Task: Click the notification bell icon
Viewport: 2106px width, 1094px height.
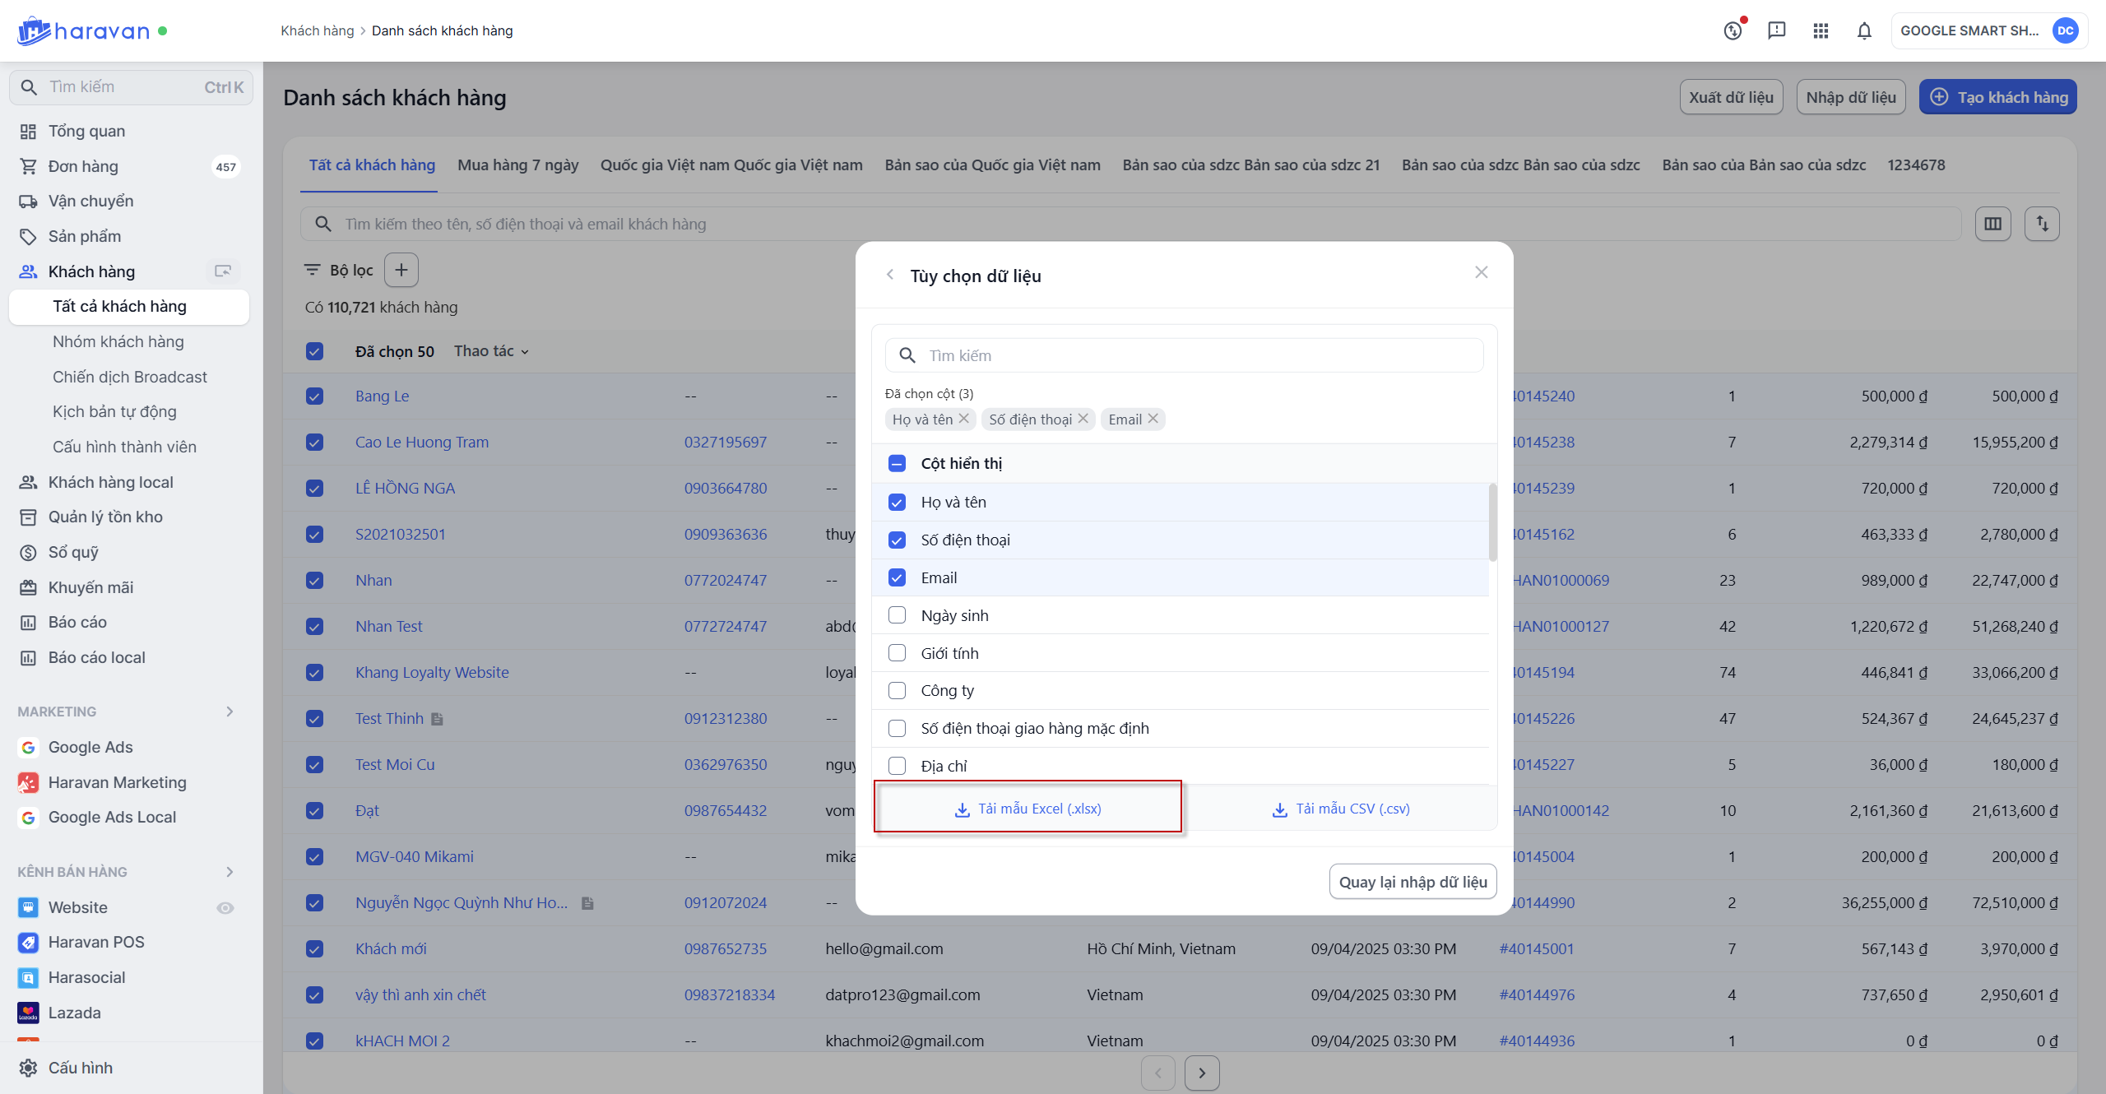Action: tap(1864, 30)
